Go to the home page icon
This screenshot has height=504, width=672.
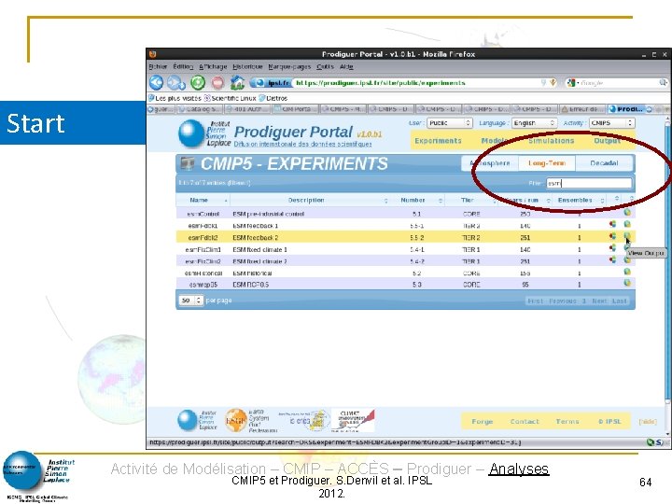[237, 82]
